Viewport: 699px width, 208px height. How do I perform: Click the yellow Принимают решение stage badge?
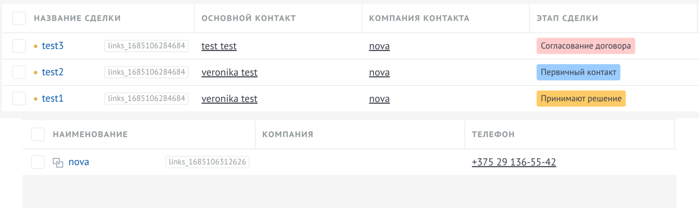point(581,99)
